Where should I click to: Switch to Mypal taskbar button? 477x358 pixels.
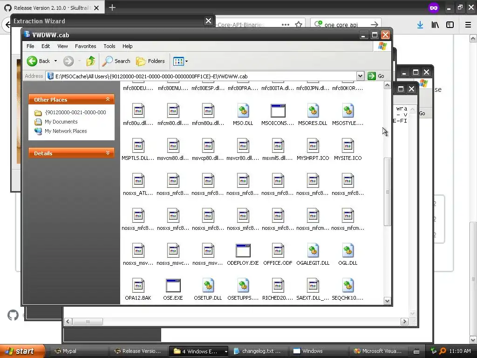tap(78, 351)
